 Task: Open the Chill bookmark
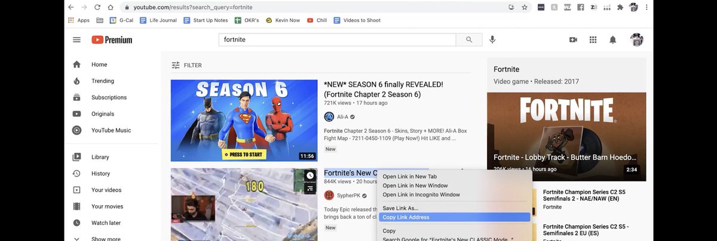317,20
